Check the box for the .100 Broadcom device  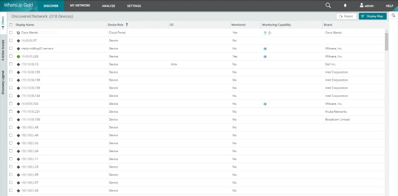(x=11, y=119)
